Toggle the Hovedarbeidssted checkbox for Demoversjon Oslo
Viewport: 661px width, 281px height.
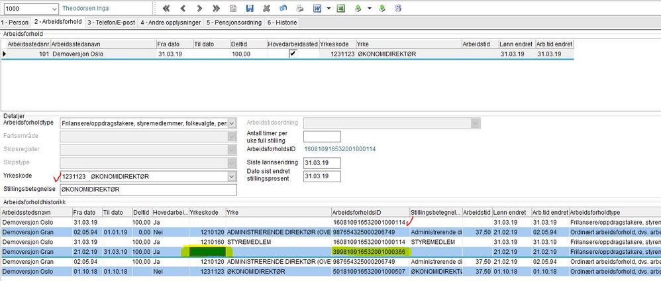point(292,53)
